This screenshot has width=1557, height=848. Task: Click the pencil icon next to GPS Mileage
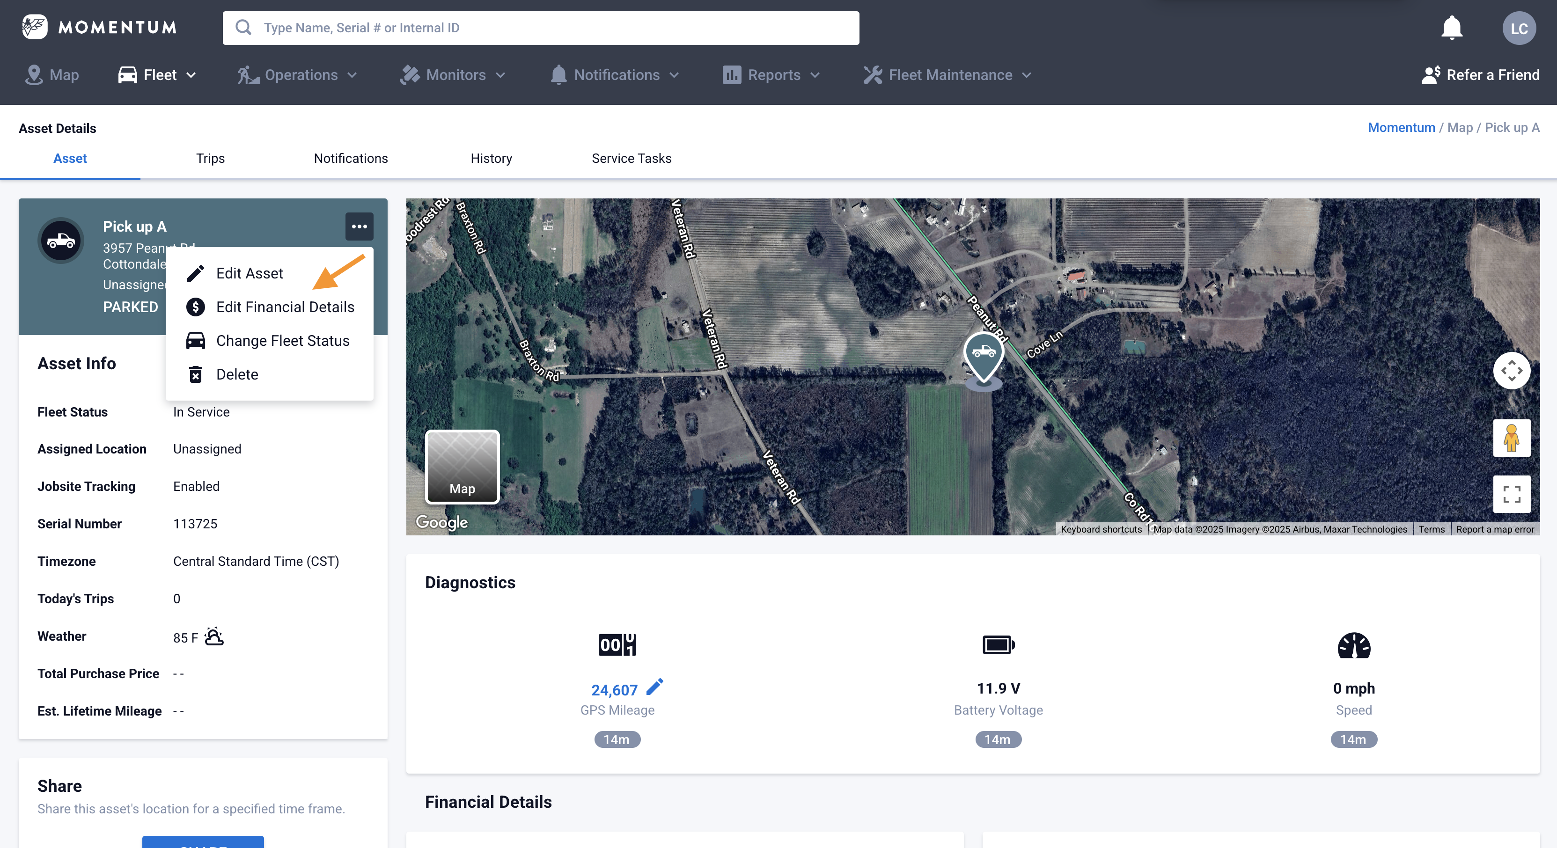coord(654,687)
